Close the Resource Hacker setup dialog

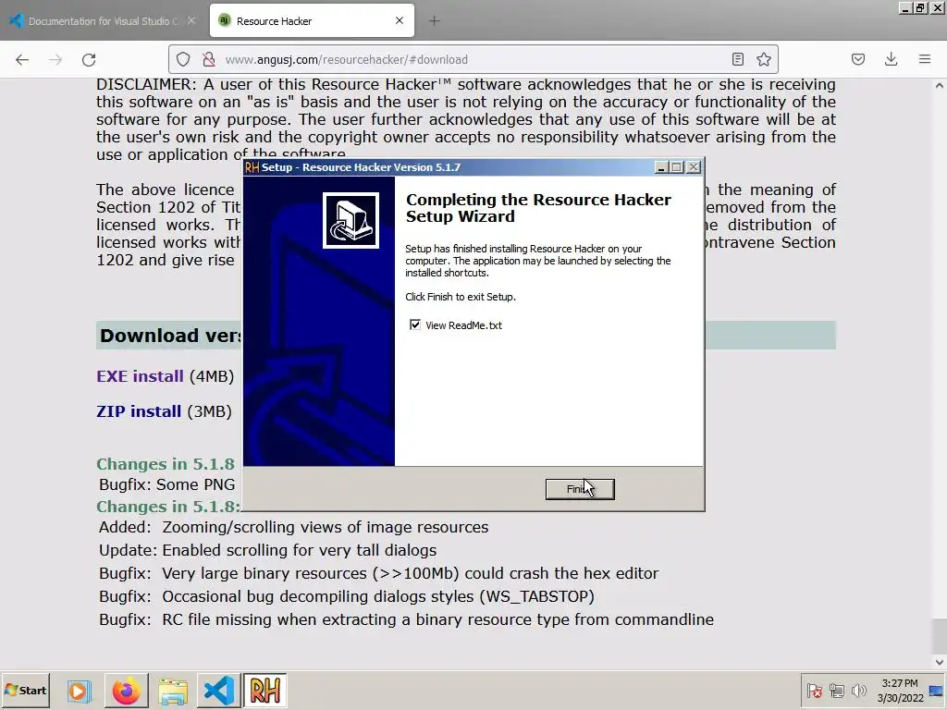click(694, 167)
